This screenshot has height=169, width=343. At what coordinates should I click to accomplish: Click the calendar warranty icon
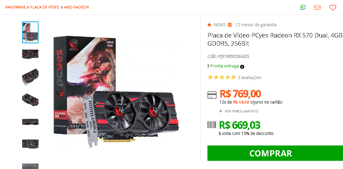tap(230, 25)
